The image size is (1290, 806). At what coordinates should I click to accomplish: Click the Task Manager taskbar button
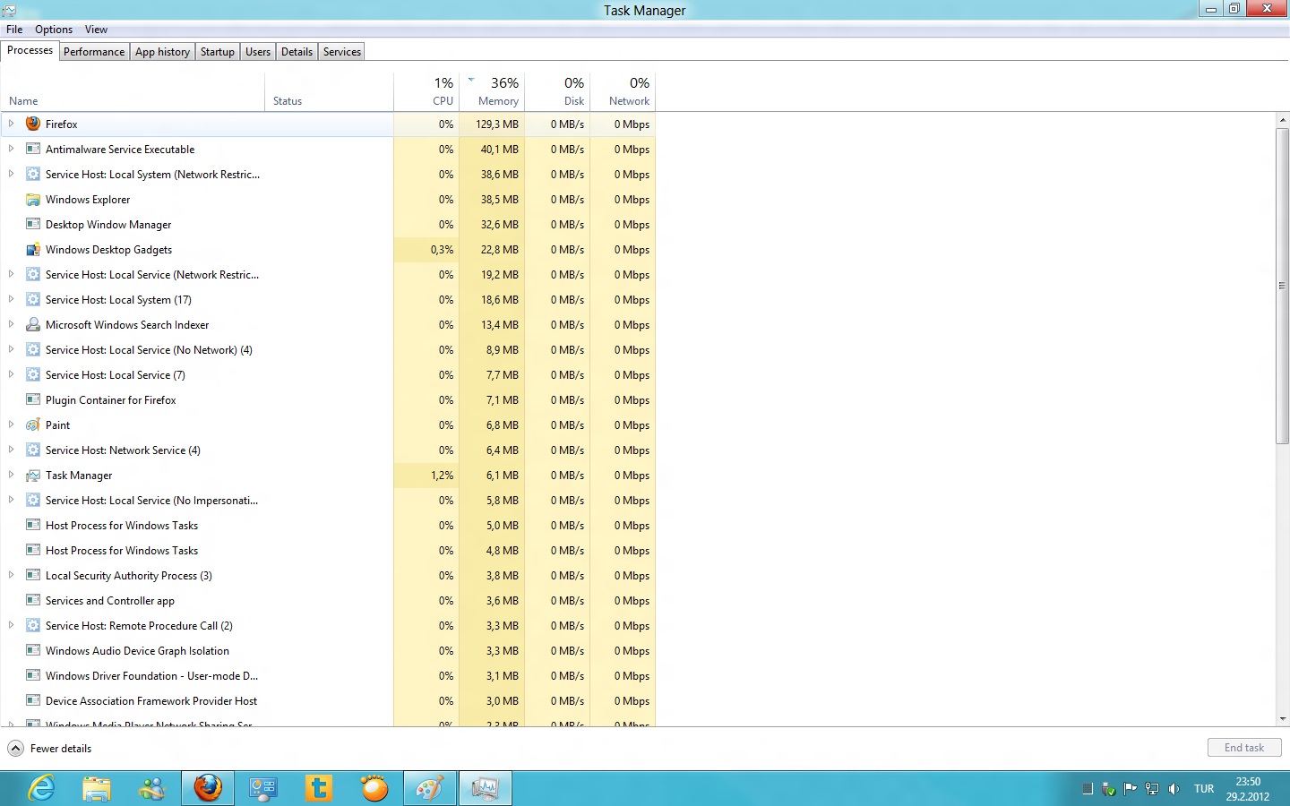point(486,788)
